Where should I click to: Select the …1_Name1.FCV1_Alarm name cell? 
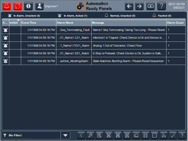click(74, 46)
